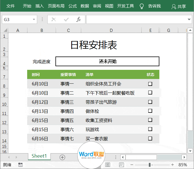This screenshot has height=169, width=194.
Task: Check the box for 收集工资资料
Action: pos(150,120)
